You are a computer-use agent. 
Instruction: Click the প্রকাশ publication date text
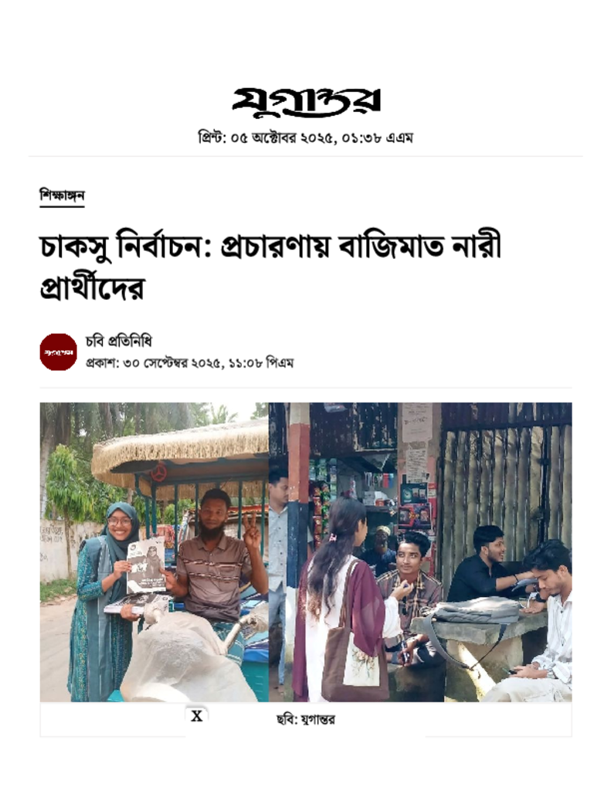tap(190, 363)
